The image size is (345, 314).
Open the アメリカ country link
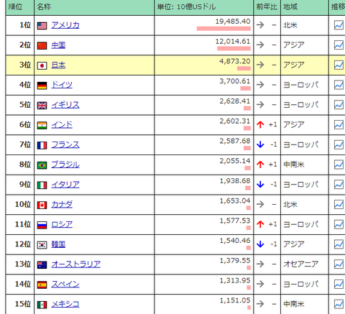[x=65, y=25]
